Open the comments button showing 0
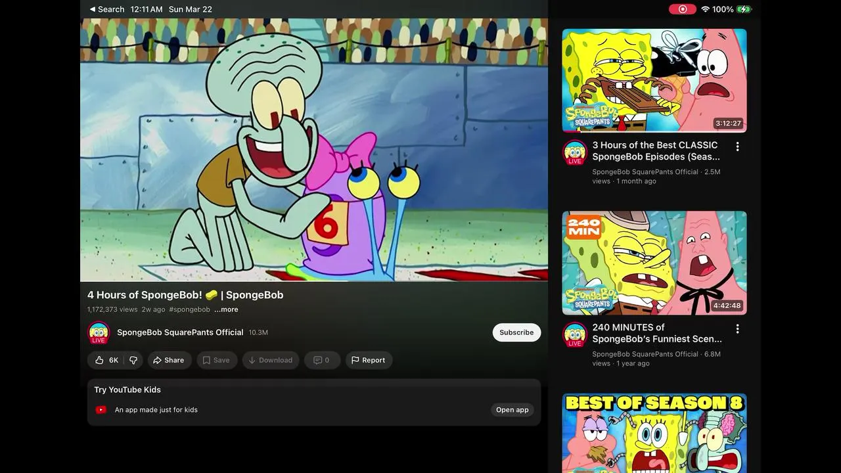The width and height of the screenshot is (841, 473). tap(322, 360)
